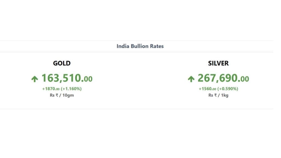Click the green up arrow beside silver price
281x158 pixels.
coord(191,79)
